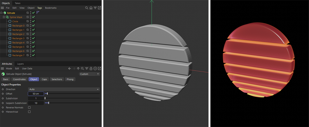Toggle visibility dots for Rectangle 2
Image resolution: width=309 pixels, height=127 pixels.
pyautogui.click(x=31, y=34)
